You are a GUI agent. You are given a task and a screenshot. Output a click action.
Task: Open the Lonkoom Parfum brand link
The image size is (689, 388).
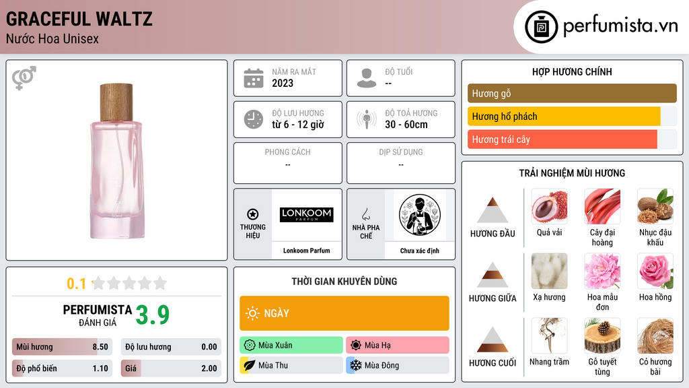coord(307,251)
